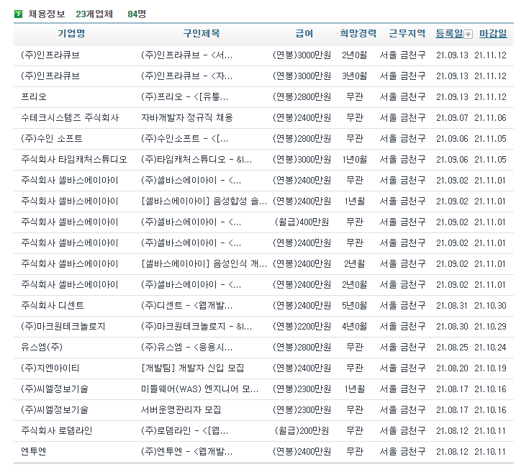The image size is (516, 467).
Task: Open job titled (주)타임캐쳐스튜디오 - &l...
Action: tap(196, 159)
